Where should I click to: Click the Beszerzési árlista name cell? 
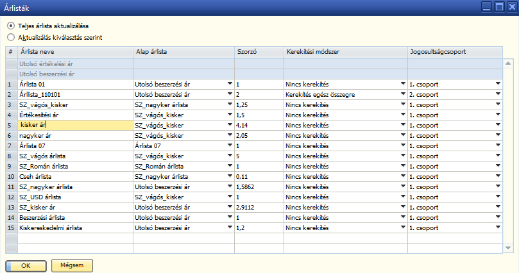(x=76, y=217)
